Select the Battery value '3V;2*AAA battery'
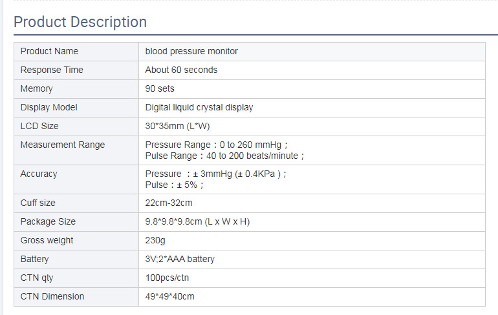The height and width of the screenshot is (315, 498). (x=180, y=259)
